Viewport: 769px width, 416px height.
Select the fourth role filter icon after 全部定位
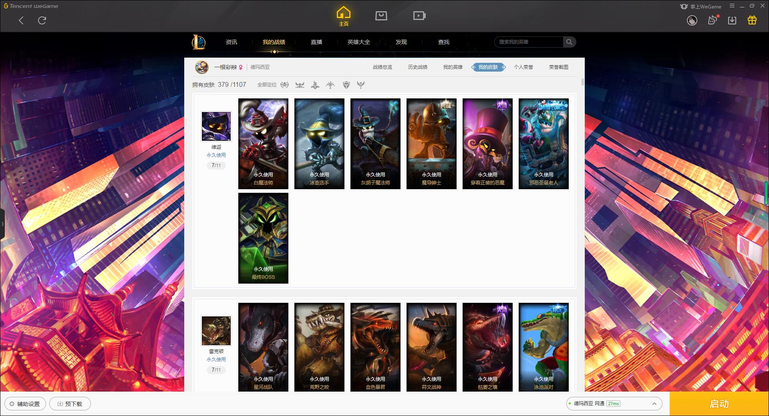pos(330,85)
